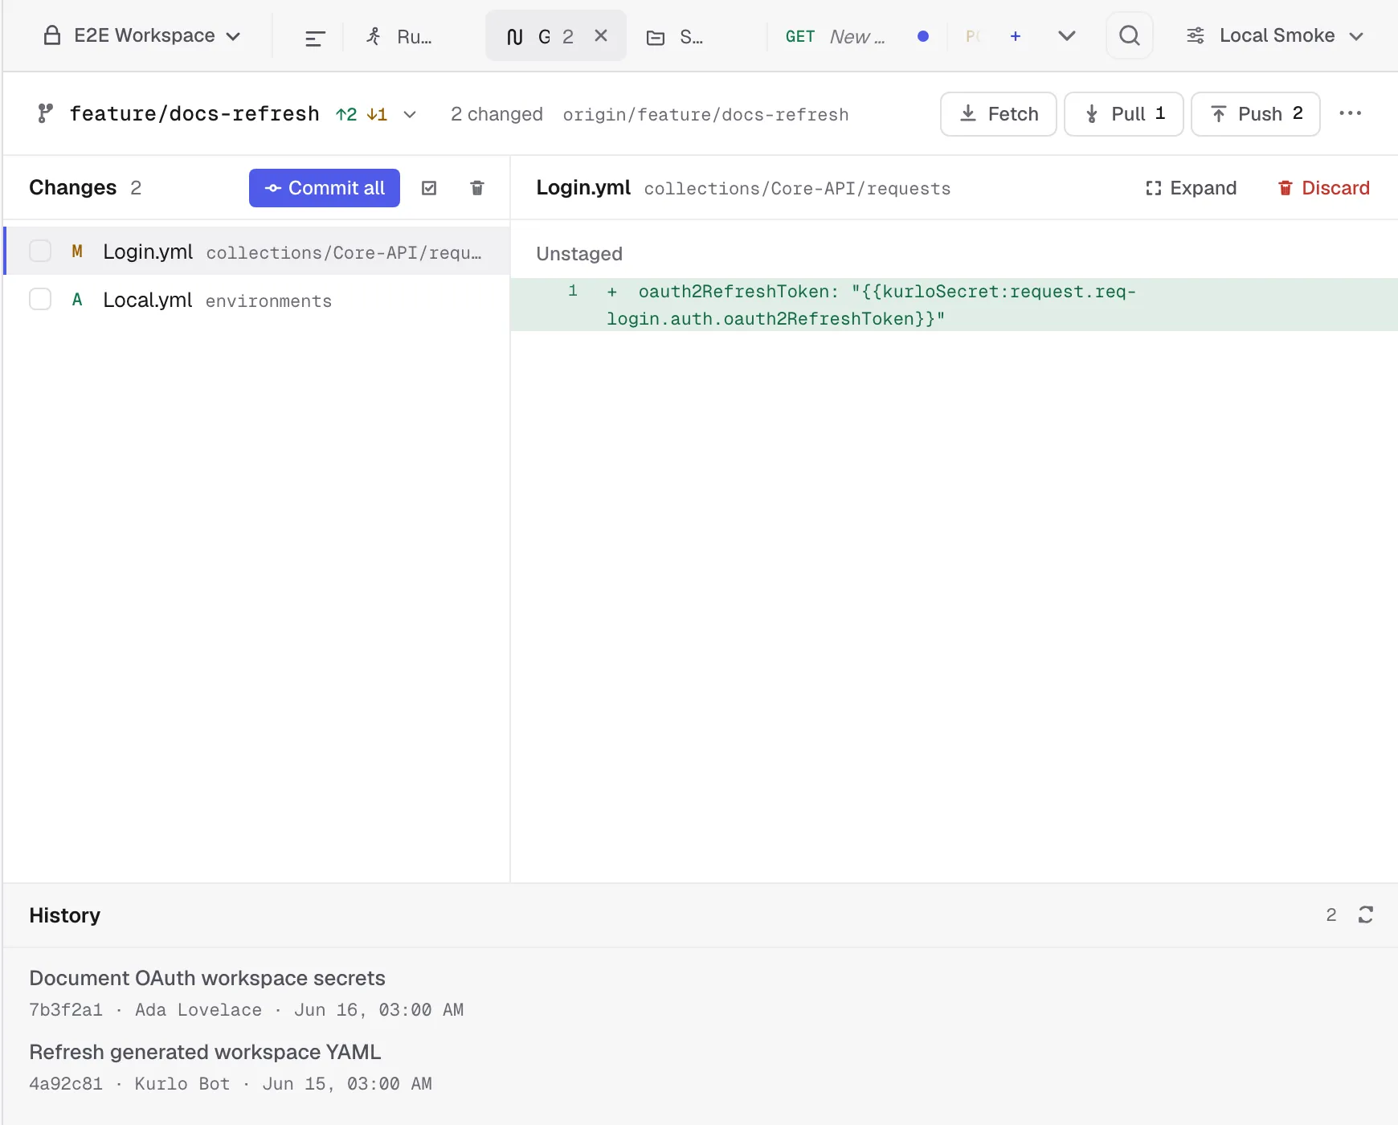1398x1125 pixels.
Task: Click the Pull 1 button
Action: tap(1124, 114)
